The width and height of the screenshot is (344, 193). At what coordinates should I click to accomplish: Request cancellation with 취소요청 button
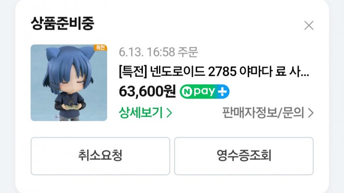pos(100,156)
